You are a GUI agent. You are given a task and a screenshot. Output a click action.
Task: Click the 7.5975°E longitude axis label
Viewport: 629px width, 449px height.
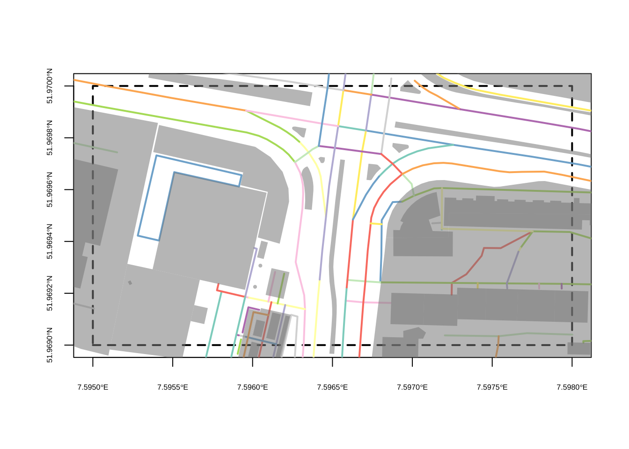tap(492, 387)
